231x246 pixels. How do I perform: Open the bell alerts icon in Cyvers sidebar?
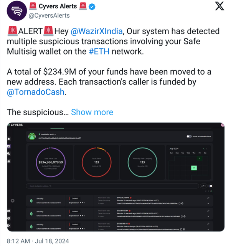coord(9,139)
